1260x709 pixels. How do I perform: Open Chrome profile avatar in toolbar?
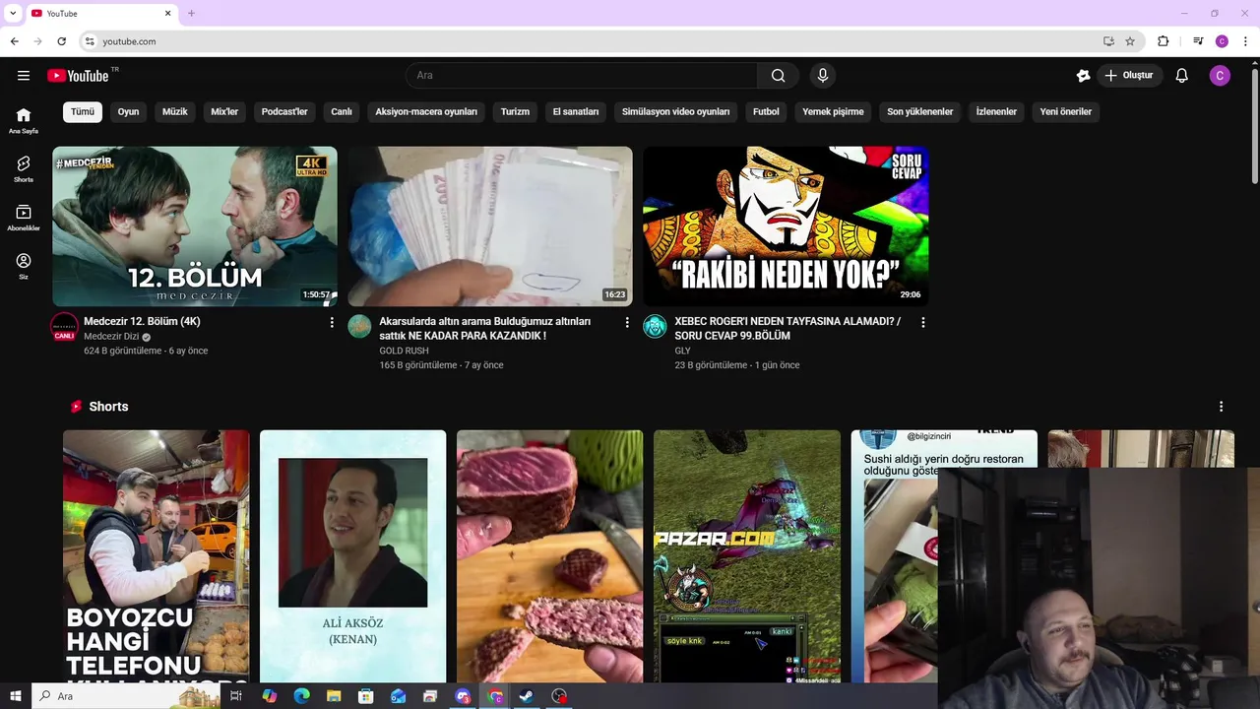[1222, 41]
